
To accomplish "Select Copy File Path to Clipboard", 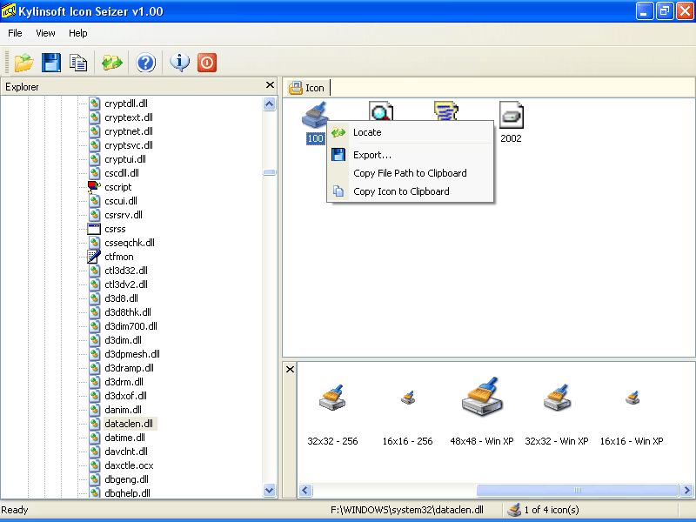I will click(x=410, y=173).
